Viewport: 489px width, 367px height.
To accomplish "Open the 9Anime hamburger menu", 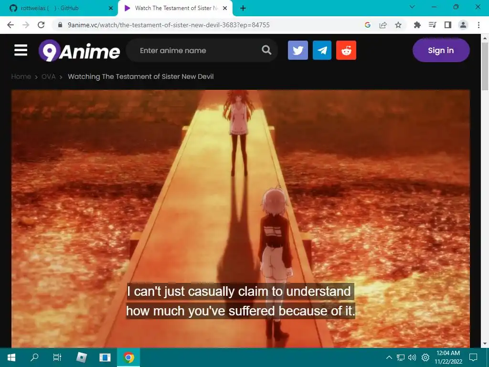I will [21, 50].
